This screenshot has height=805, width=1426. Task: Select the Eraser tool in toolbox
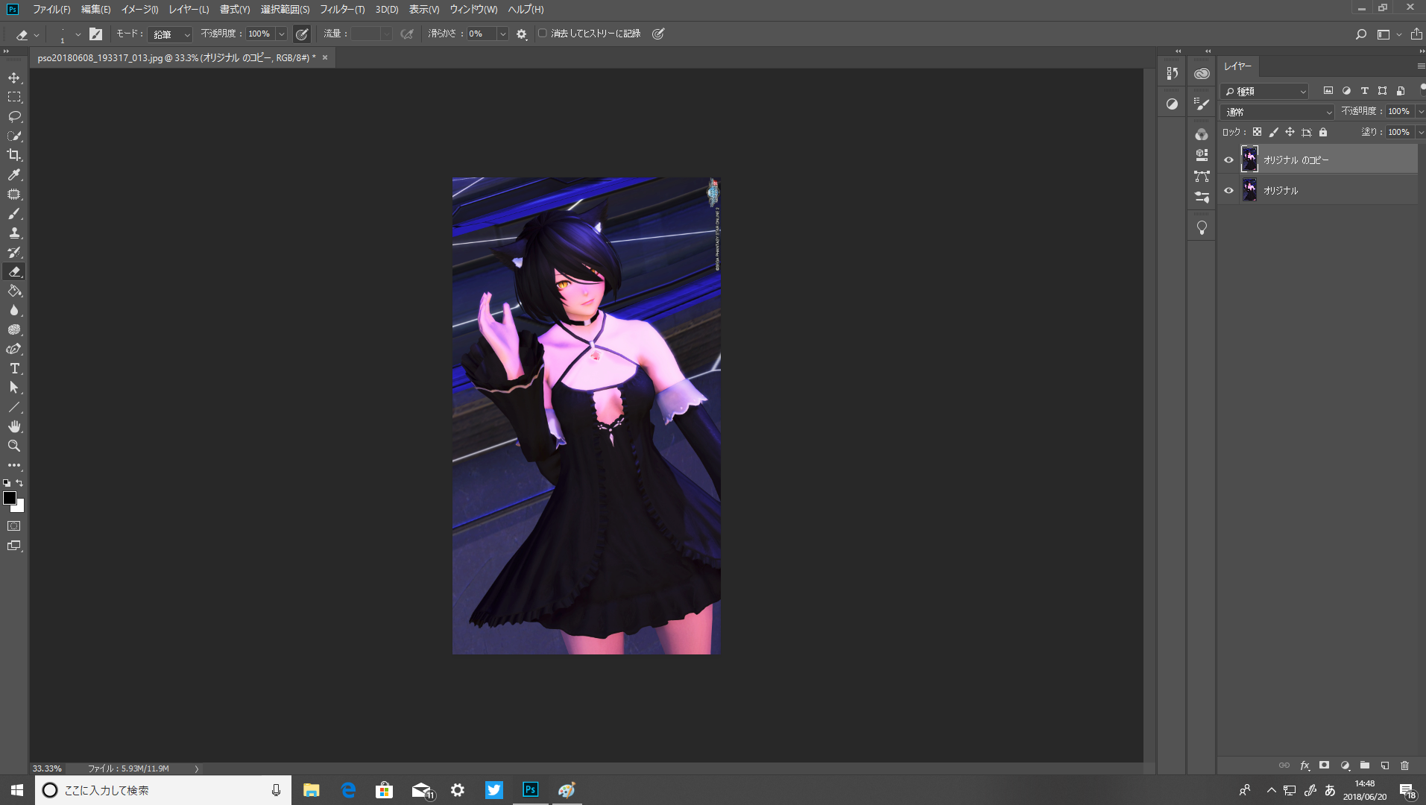[x=14, y=271]
